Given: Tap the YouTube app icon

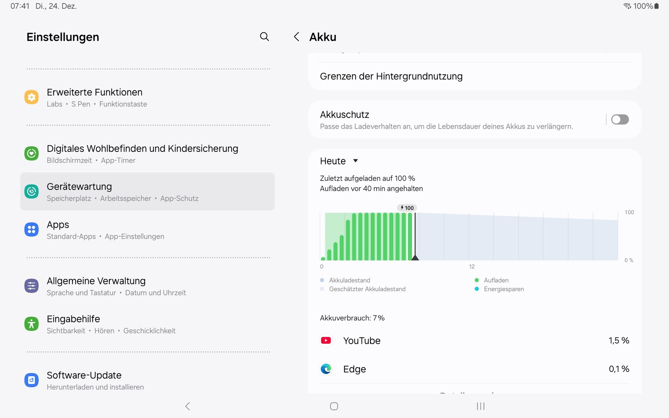Looking at the screenshot, I should pyautogui.click(x=326, y=340).
